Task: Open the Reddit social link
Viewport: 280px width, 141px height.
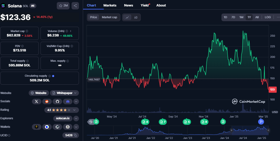Action: pyautogui.click(x=47, y=101)
